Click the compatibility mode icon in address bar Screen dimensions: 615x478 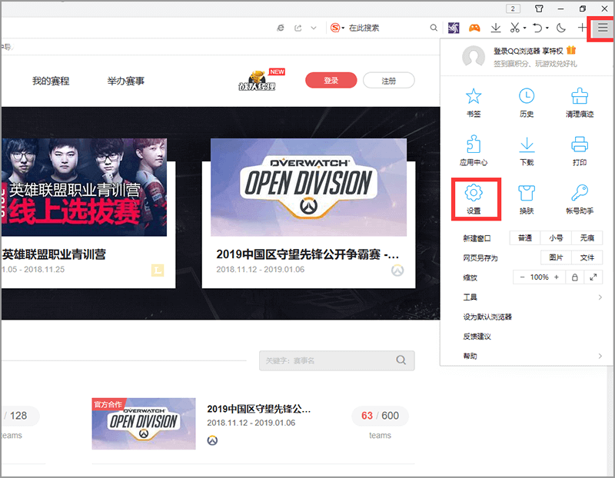pos(281,28)
